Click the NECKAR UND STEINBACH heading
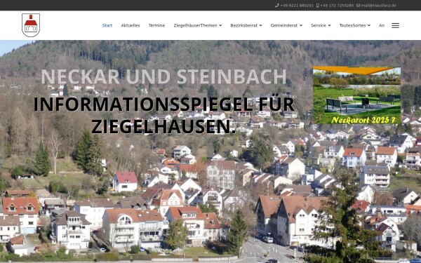The image size is (421, 263). pos(163,76)
